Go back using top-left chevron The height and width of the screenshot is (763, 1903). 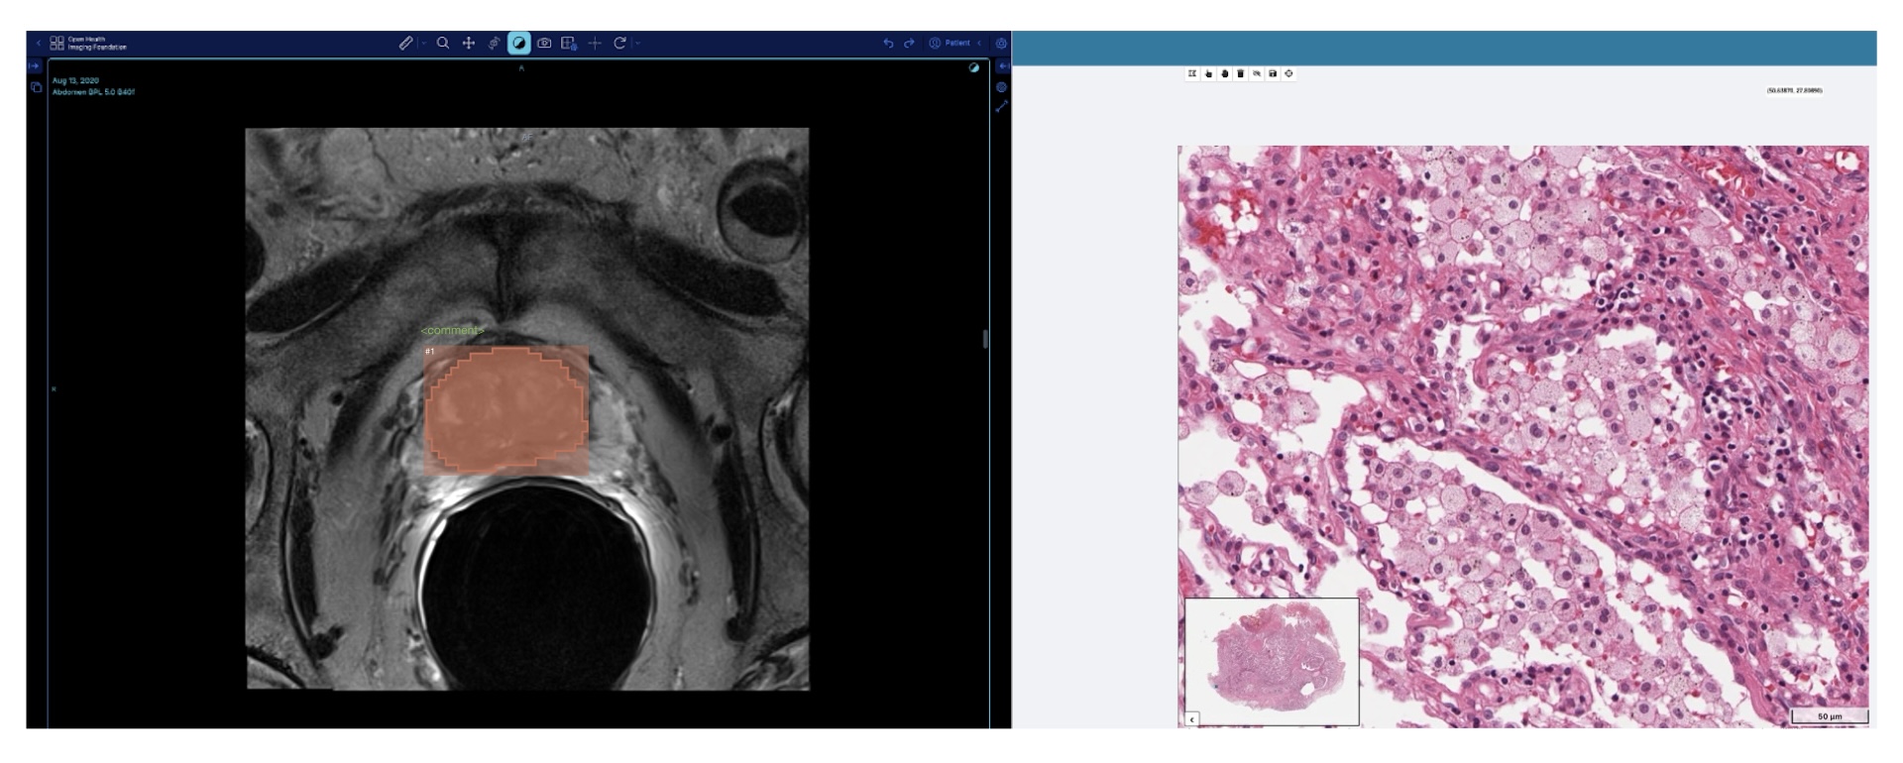coord(39,44)
